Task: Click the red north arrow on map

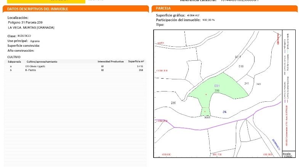Action: click(278, 39)
